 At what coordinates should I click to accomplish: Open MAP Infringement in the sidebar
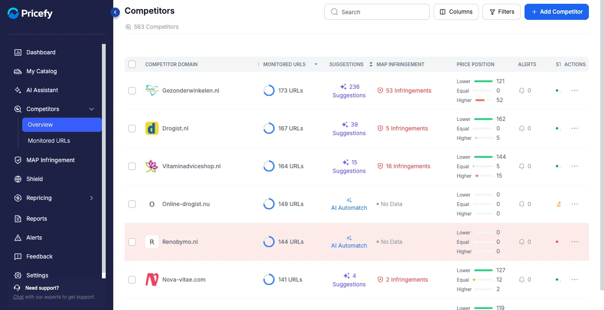(50, 160)
